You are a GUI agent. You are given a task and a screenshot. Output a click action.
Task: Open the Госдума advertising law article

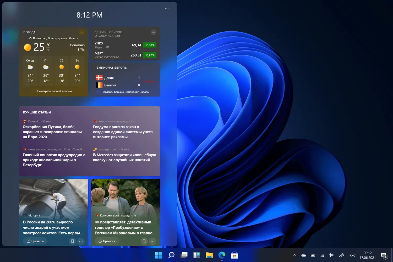click(123, 132)
